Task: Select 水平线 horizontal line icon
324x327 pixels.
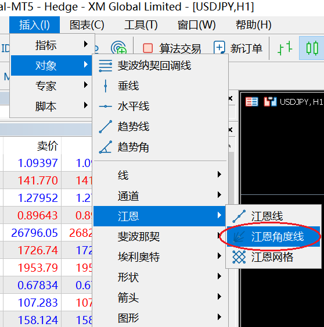Action: (106, 106)
